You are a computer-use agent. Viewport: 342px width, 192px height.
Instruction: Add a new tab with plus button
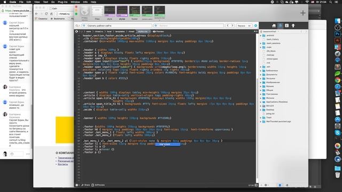303,13
